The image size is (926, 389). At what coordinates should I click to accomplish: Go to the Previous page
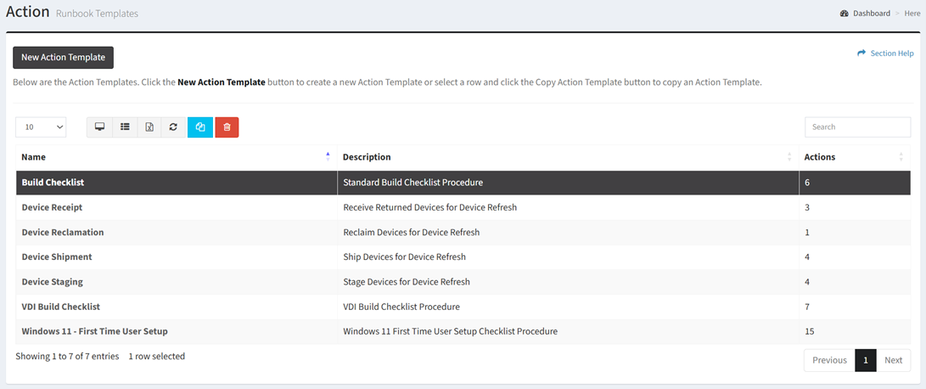coord(829,360)
